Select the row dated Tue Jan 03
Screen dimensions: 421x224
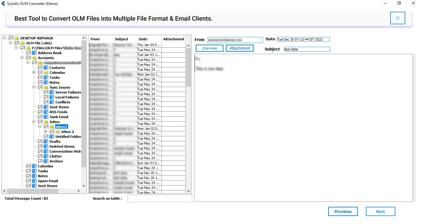(138, 55)
